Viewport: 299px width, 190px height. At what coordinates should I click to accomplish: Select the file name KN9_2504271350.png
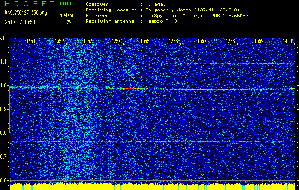(x=26, y=13)
